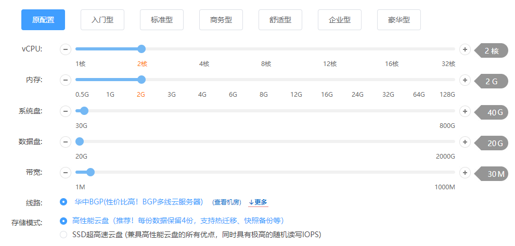Click the vCPU plus button
The image size is (515, 246).
[x=465, y=49]
